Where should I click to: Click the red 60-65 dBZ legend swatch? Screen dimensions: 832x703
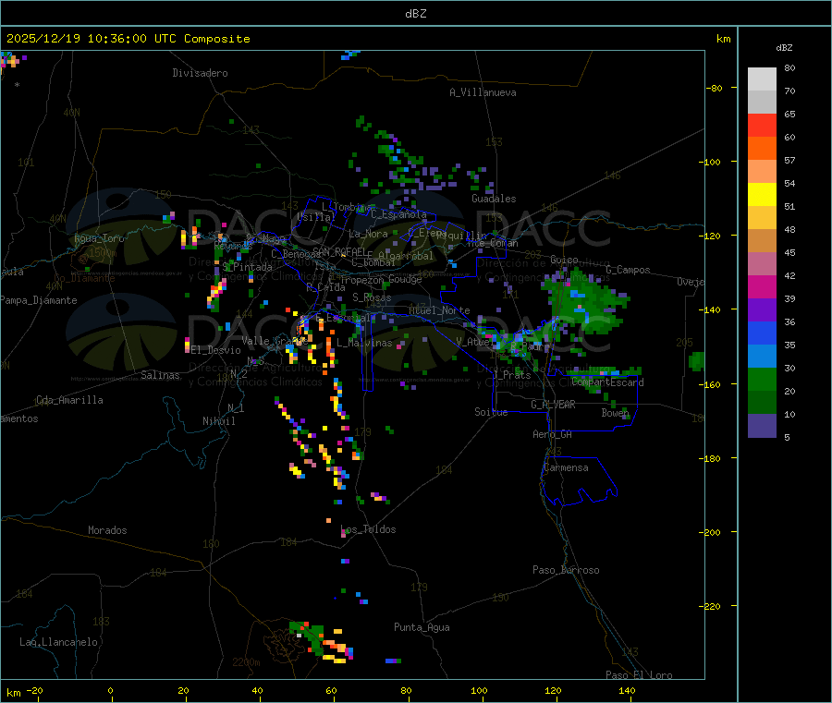tap(762, 125)
